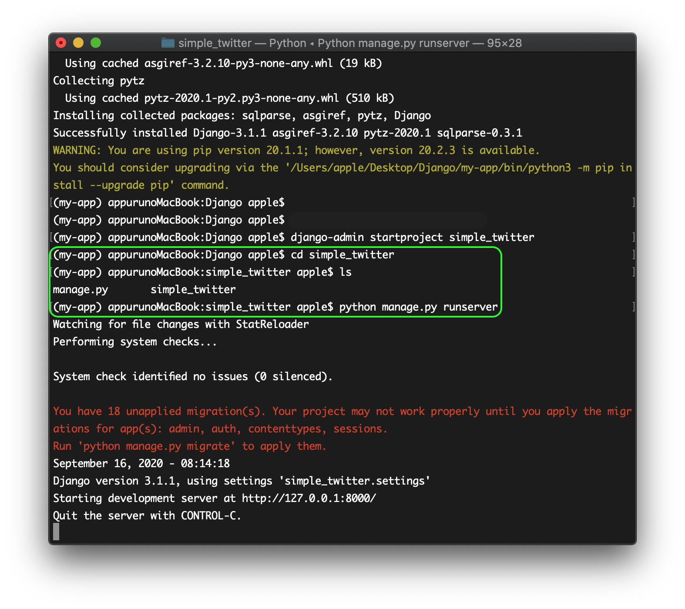Click the yellow 'WARNING: You are using pip' line
This screenshot has height=609, width=685.
click(296, 151)
